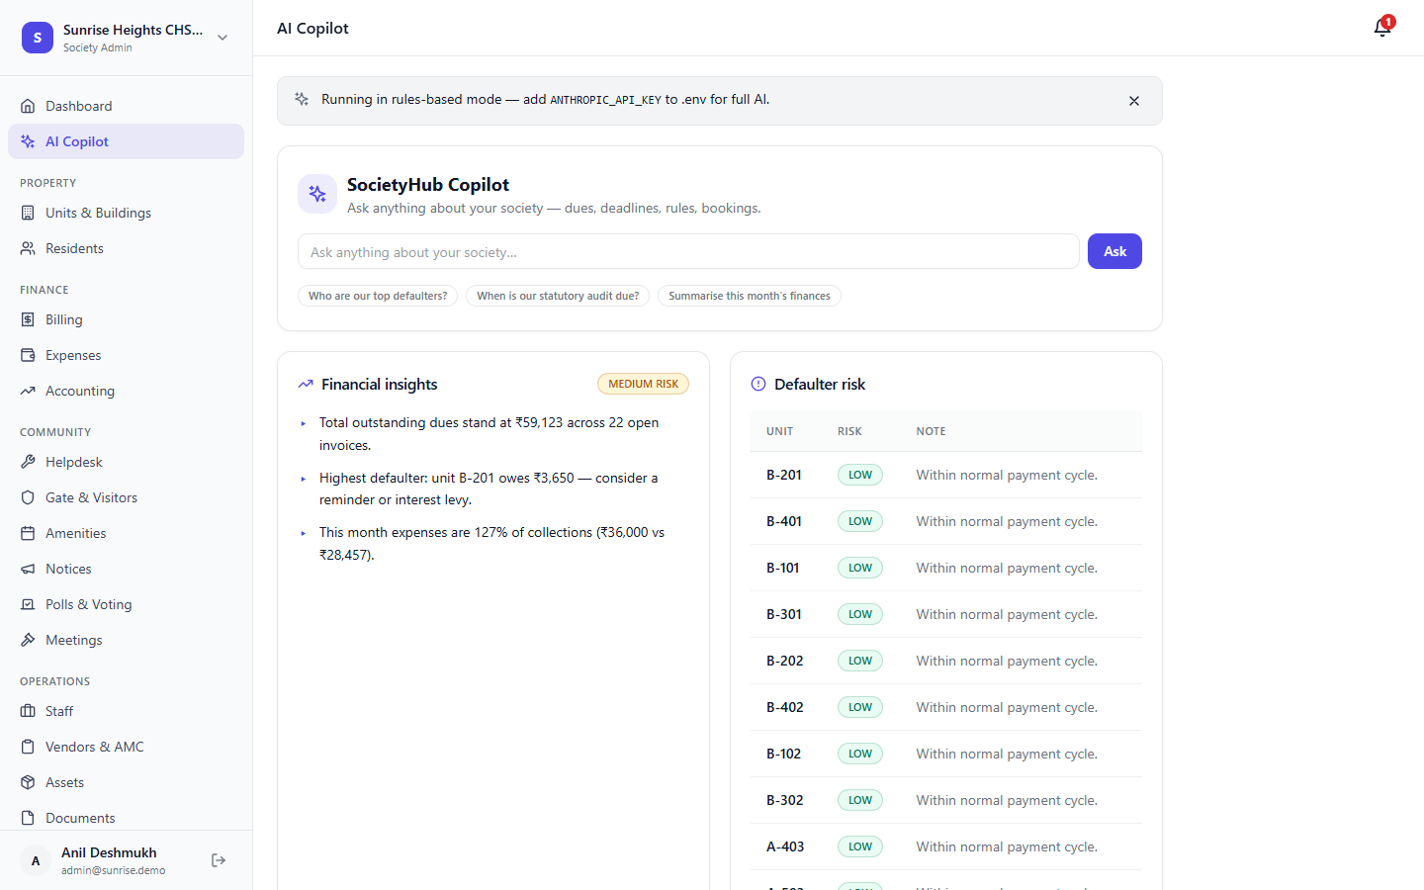Click the Meetings gavel icon
The width and height of the screenshot is (1424, 890).
pos(28,640)
